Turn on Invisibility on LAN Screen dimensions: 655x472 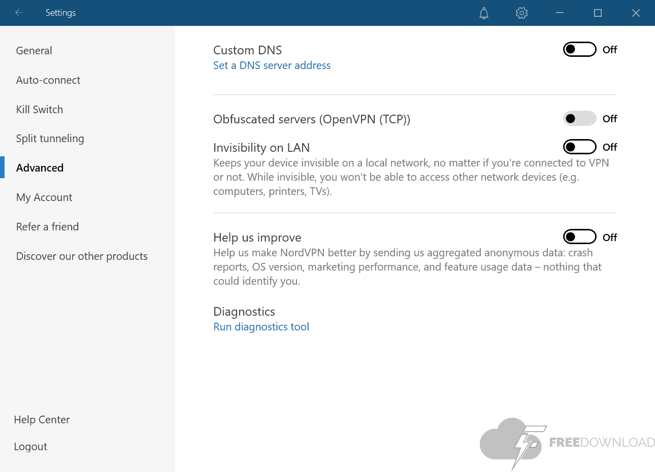tap(579, 147)
